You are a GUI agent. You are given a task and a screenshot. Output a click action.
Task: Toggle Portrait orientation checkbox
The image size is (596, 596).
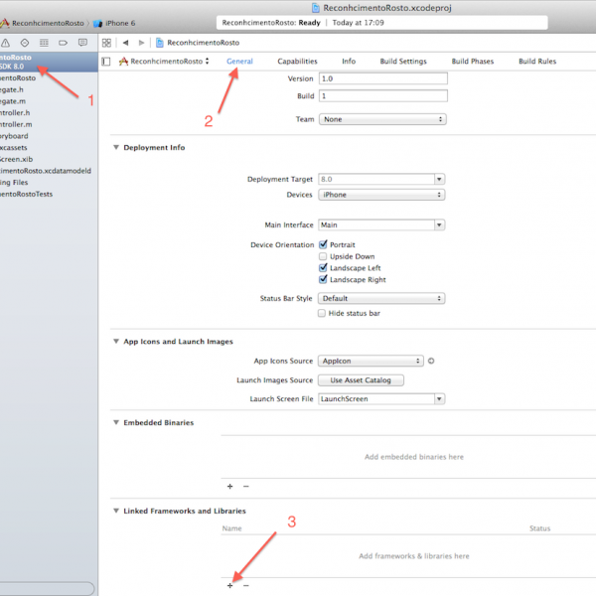coord(323,244)
